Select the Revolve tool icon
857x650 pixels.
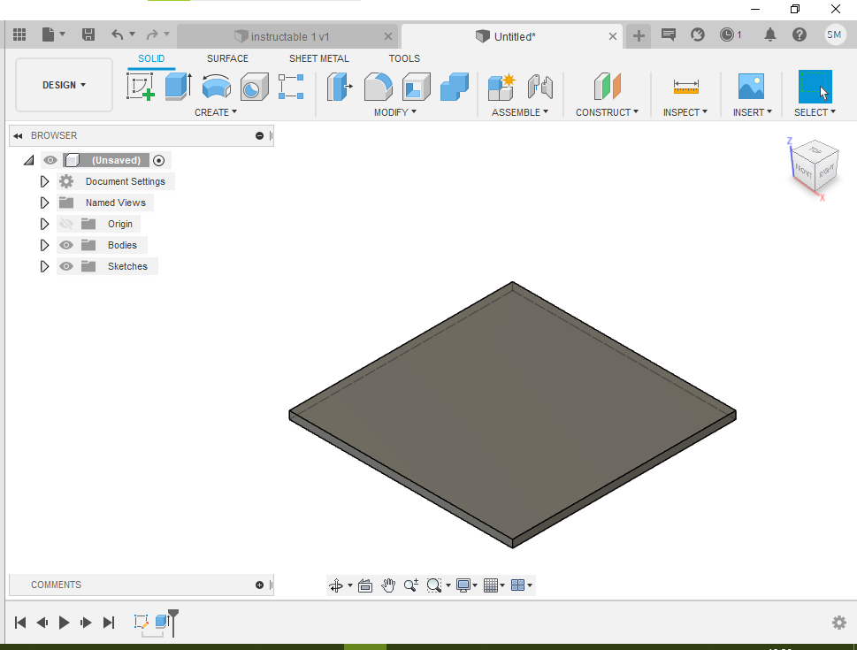pos(216,87)
